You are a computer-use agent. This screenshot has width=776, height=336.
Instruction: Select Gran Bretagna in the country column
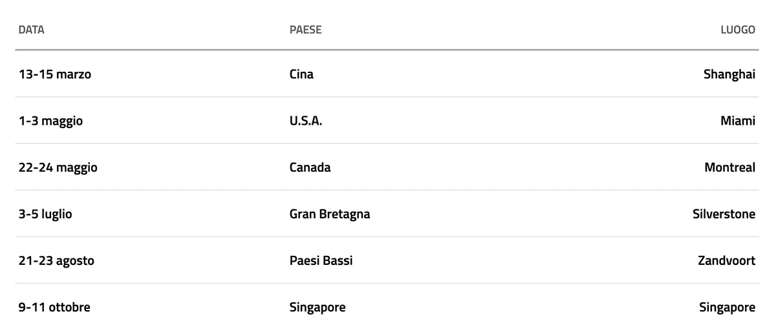point(330,214)
